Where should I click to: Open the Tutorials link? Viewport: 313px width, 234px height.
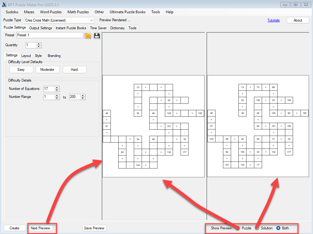pos(273,20)
